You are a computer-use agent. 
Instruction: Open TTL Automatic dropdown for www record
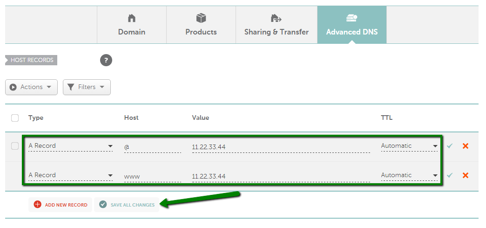click(x=409, y=175)
